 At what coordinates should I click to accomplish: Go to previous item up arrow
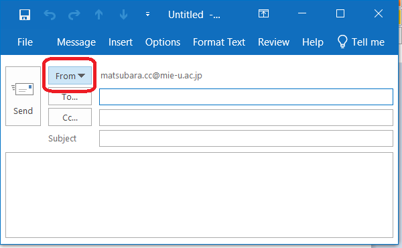[x=98, y=15]
